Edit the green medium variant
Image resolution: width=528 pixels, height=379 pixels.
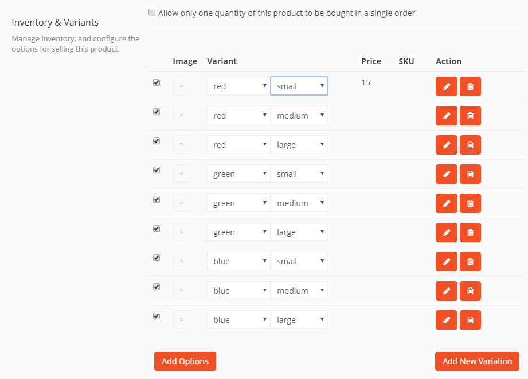pos(447,203)
